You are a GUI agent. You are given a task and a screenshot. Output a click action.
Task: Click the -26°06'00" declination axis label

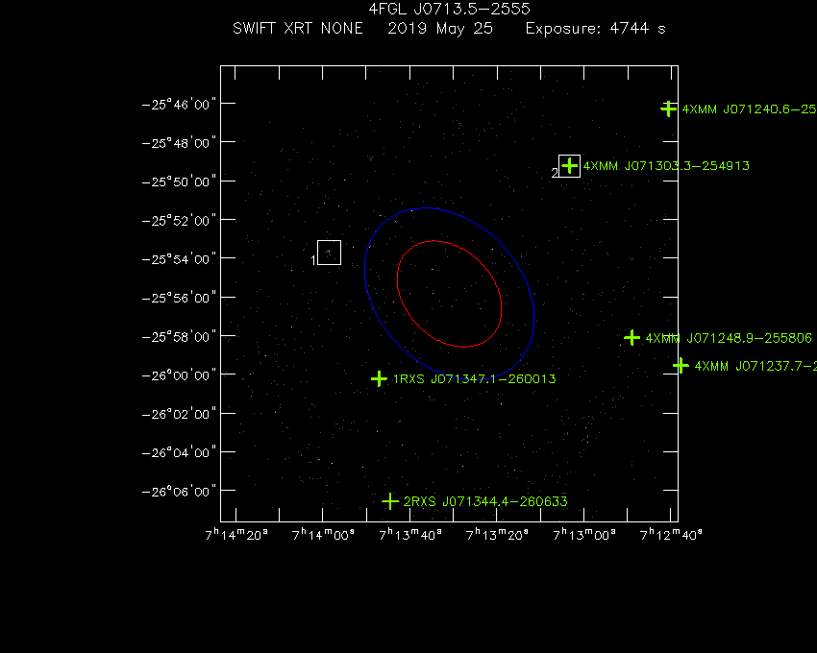[179, 492]
